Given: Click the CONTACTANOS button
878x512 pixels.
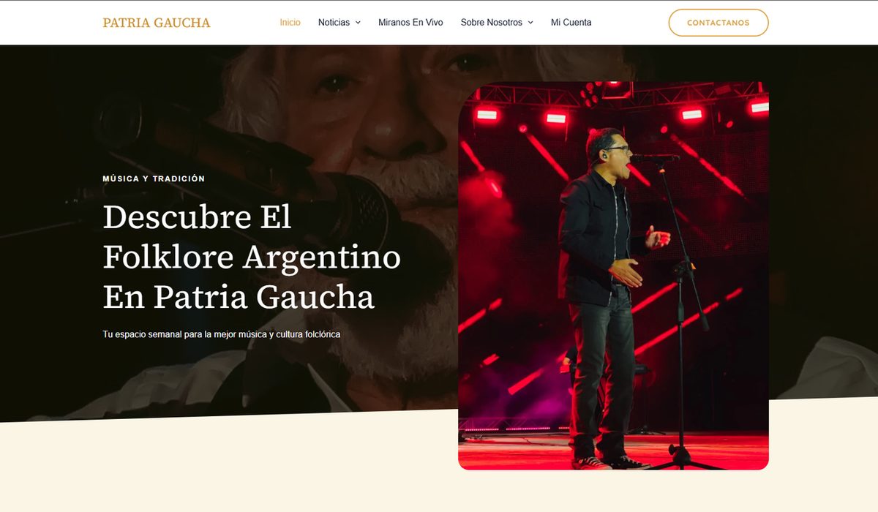Looking at the screenshot, I should (718, 23).
